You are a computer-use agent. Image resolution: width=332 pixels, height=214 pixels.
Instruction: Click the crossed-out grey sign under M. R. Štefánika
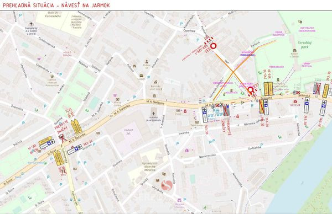click(226, 110)
